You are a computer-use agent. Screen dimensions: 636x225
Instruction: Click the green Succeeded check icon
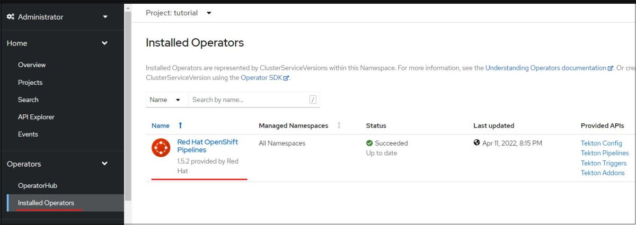pos(369,143)
